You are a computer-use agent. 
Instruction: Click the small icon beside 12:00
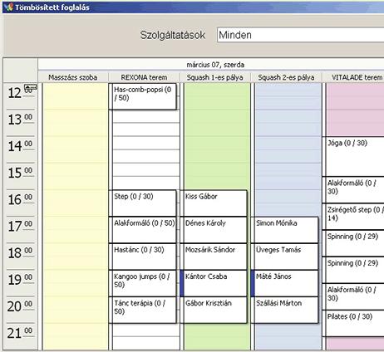click(31, 87)
